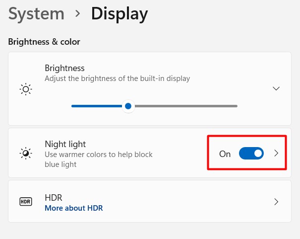Click the HDR title text

[x=53, y=197]
